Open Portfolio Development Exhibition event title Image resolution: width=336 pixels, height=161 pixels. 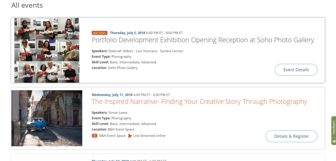tap(202, 40)
